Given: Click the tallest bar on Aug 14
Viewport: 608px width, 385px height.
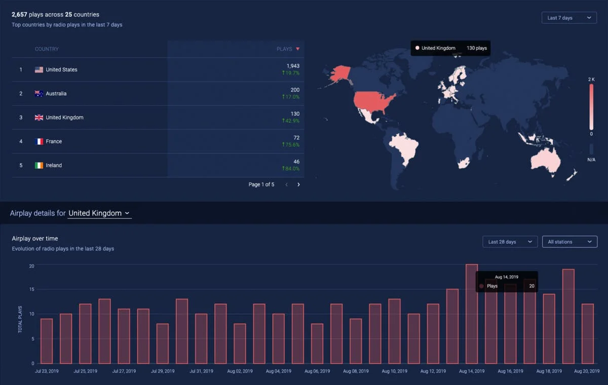Looking at the screenshot, I should coord(471,314).
